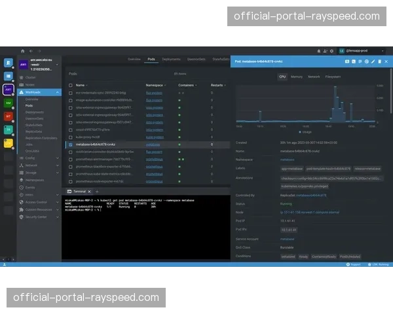The image size is (393, 314).
Task: Click the home icon in top bar
Action: (22, 50)
